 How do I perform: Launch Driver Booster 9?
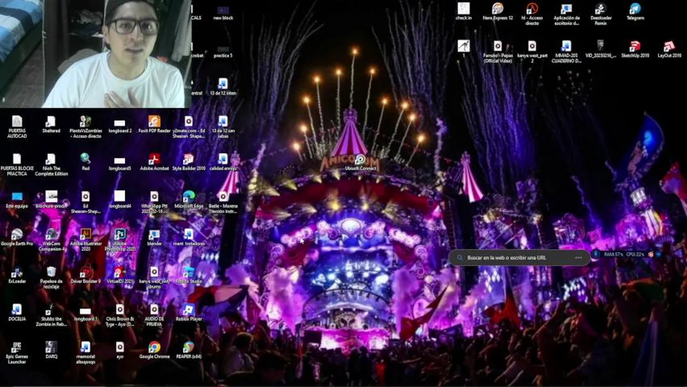85,275
